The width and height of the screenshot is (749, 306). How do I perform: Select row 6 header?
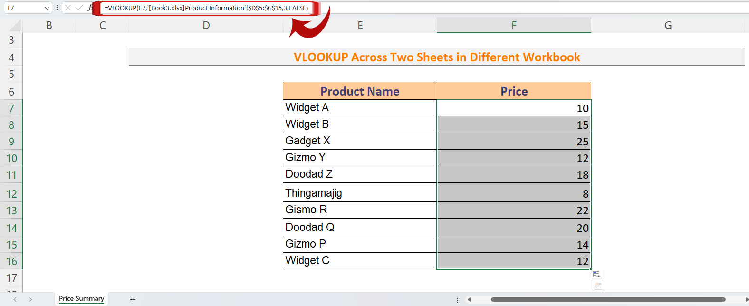tap(11, 91)
